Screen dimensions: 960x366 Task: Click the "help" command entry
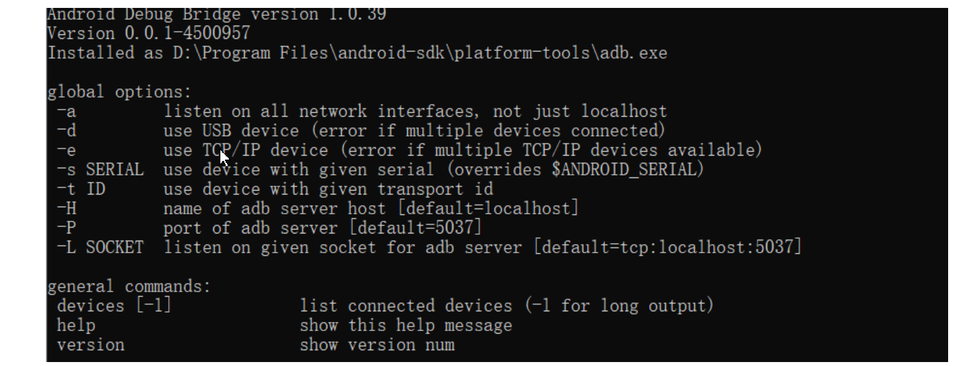(76, 326)
